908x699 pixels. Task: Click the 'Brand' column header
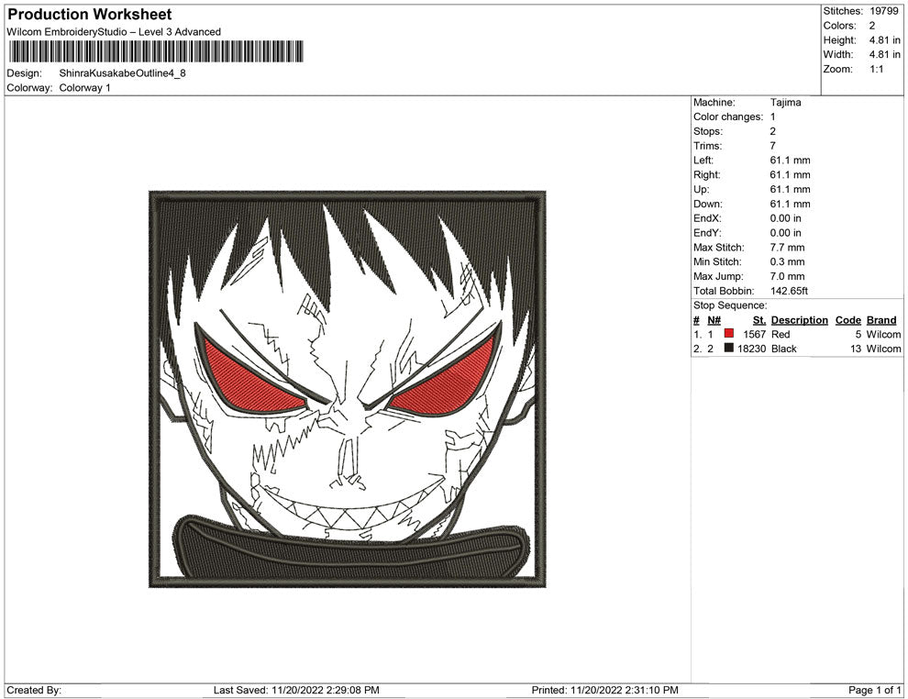click(881, 320)
